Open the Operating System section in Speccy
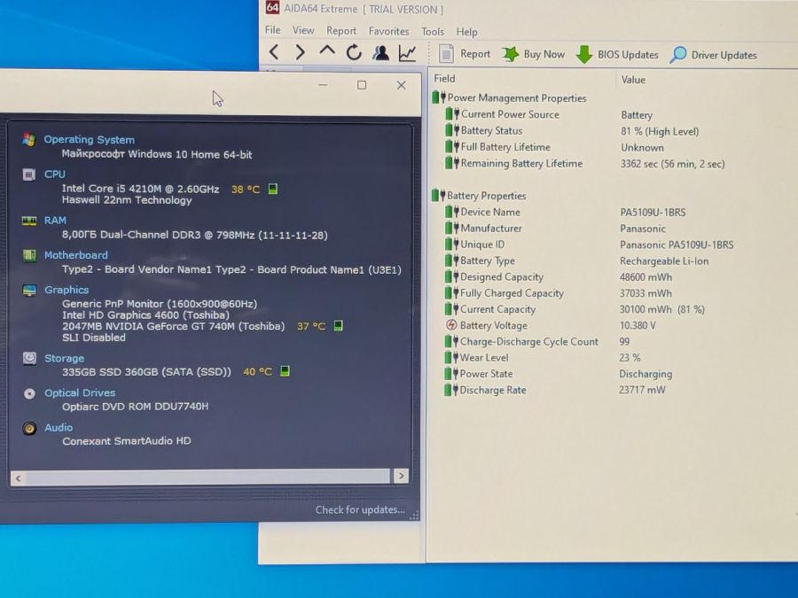Screen dimensions: 798x598 click(x=89, y=139)
